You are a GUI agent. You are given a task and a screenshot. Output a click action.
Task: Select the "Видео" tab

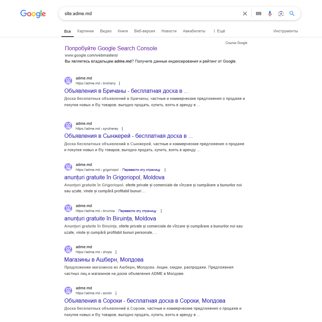[106, 31]
